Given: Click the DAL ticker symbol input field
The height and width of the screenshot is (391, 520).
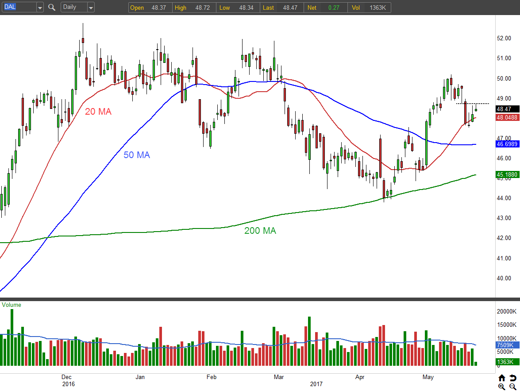Looking at the screenshot, I should [x=19, y=7].
